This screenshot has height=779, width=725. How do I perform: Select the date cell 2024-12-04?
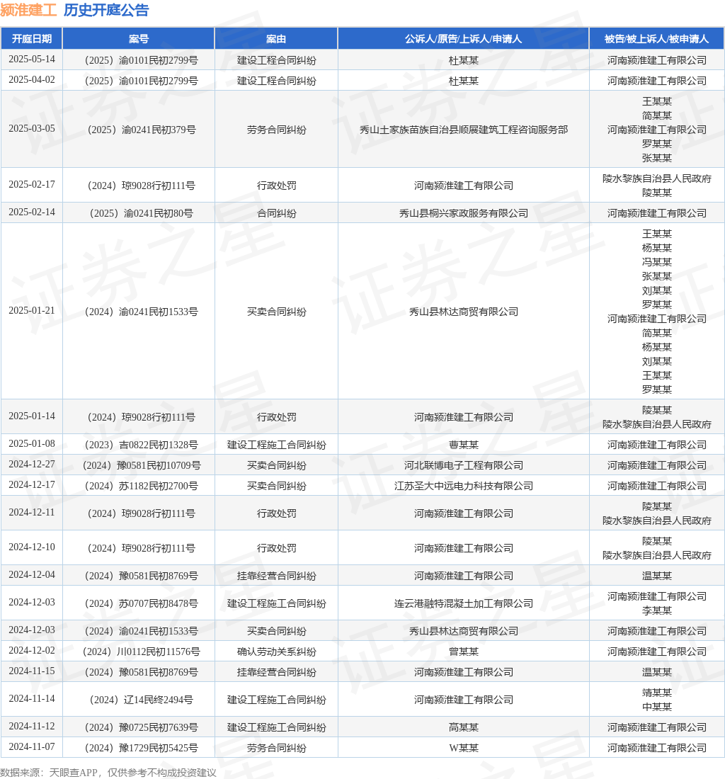[x=32, y=575]
